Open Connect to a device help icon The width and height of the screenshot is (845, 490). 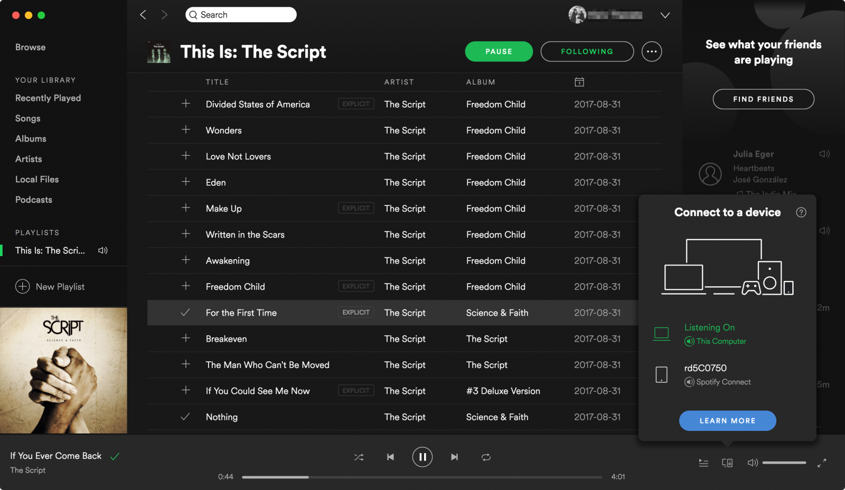click(801, 212)
